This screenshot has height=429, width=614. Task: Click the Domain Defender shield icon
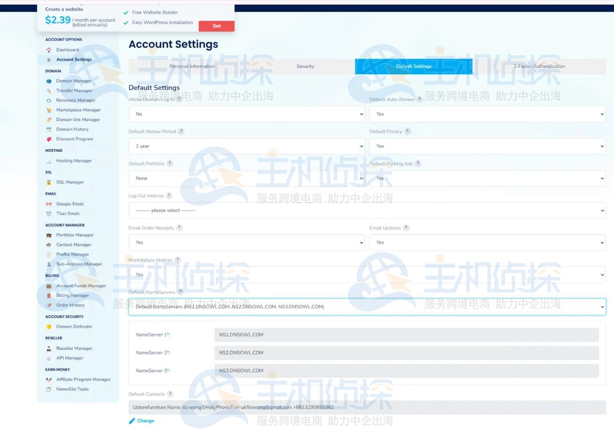pos(49,327)
